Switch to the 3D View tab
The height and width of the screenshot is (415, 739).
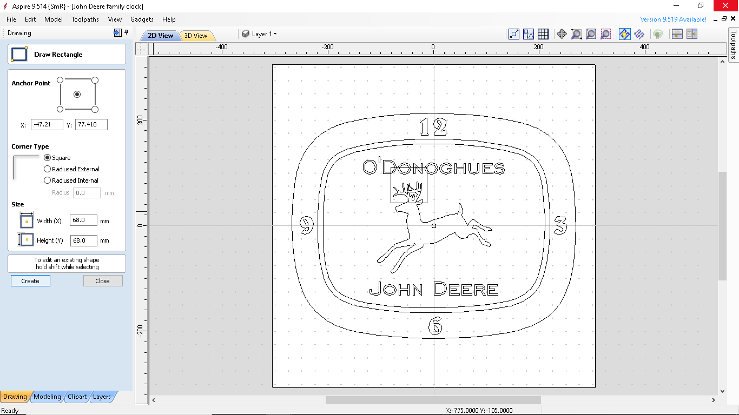click(x=196, y=35)
